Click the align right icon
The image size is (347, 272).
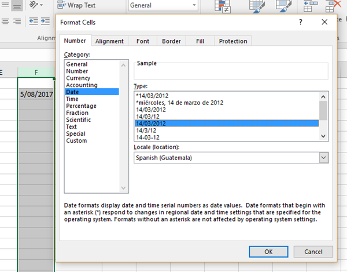pyautogui.click(x=17, y=21)
